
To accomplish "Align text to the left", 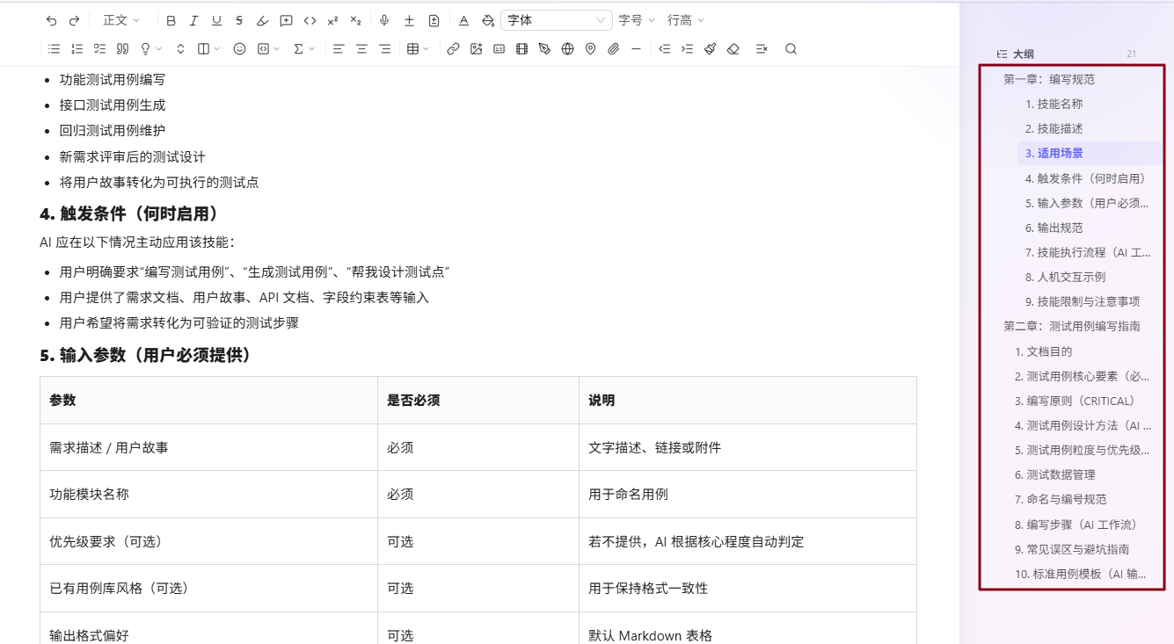I will 339,49.
